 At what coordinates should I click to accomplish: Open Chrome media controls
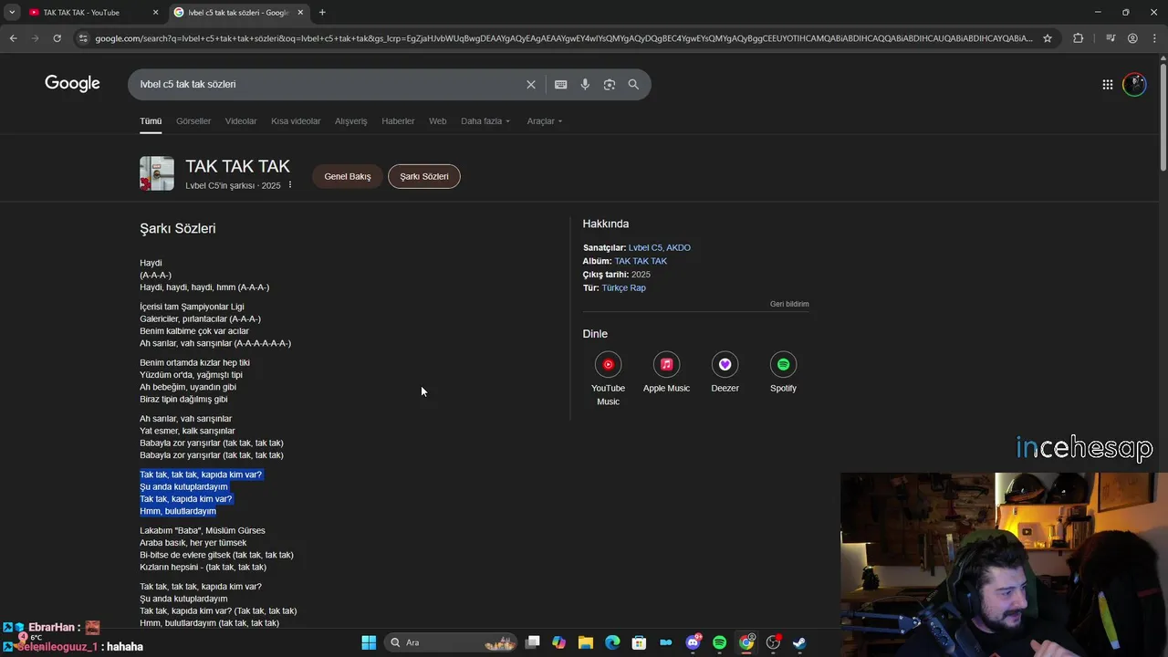click(x=1111, y=38)
